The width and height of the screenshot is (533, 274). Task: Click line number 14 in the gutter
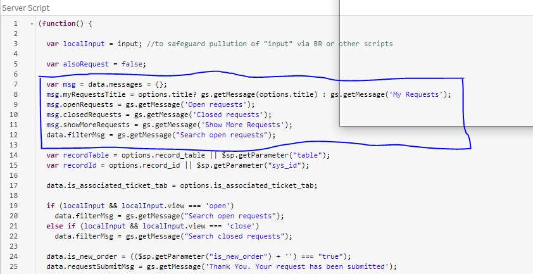(x=13, y=155)
